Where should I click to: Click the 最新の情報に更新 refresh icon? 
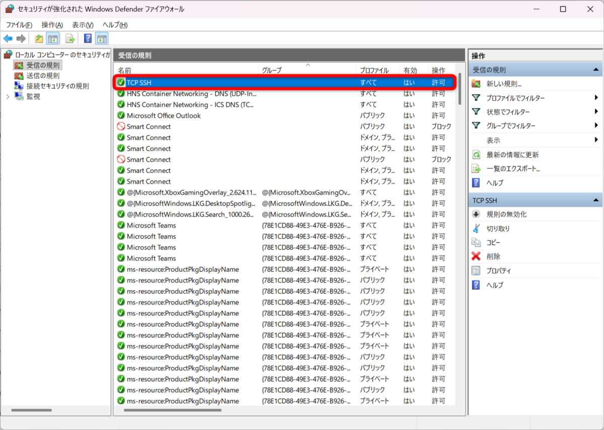(476, 155)
